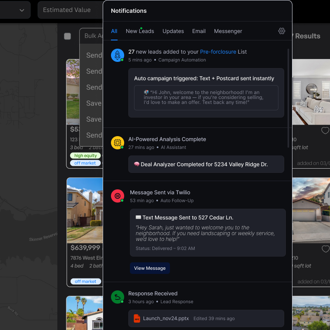Click the notifications panel scrollbar
Image resolution: width=330 pixels, height=330 pixels.
[x=288, y=97]
